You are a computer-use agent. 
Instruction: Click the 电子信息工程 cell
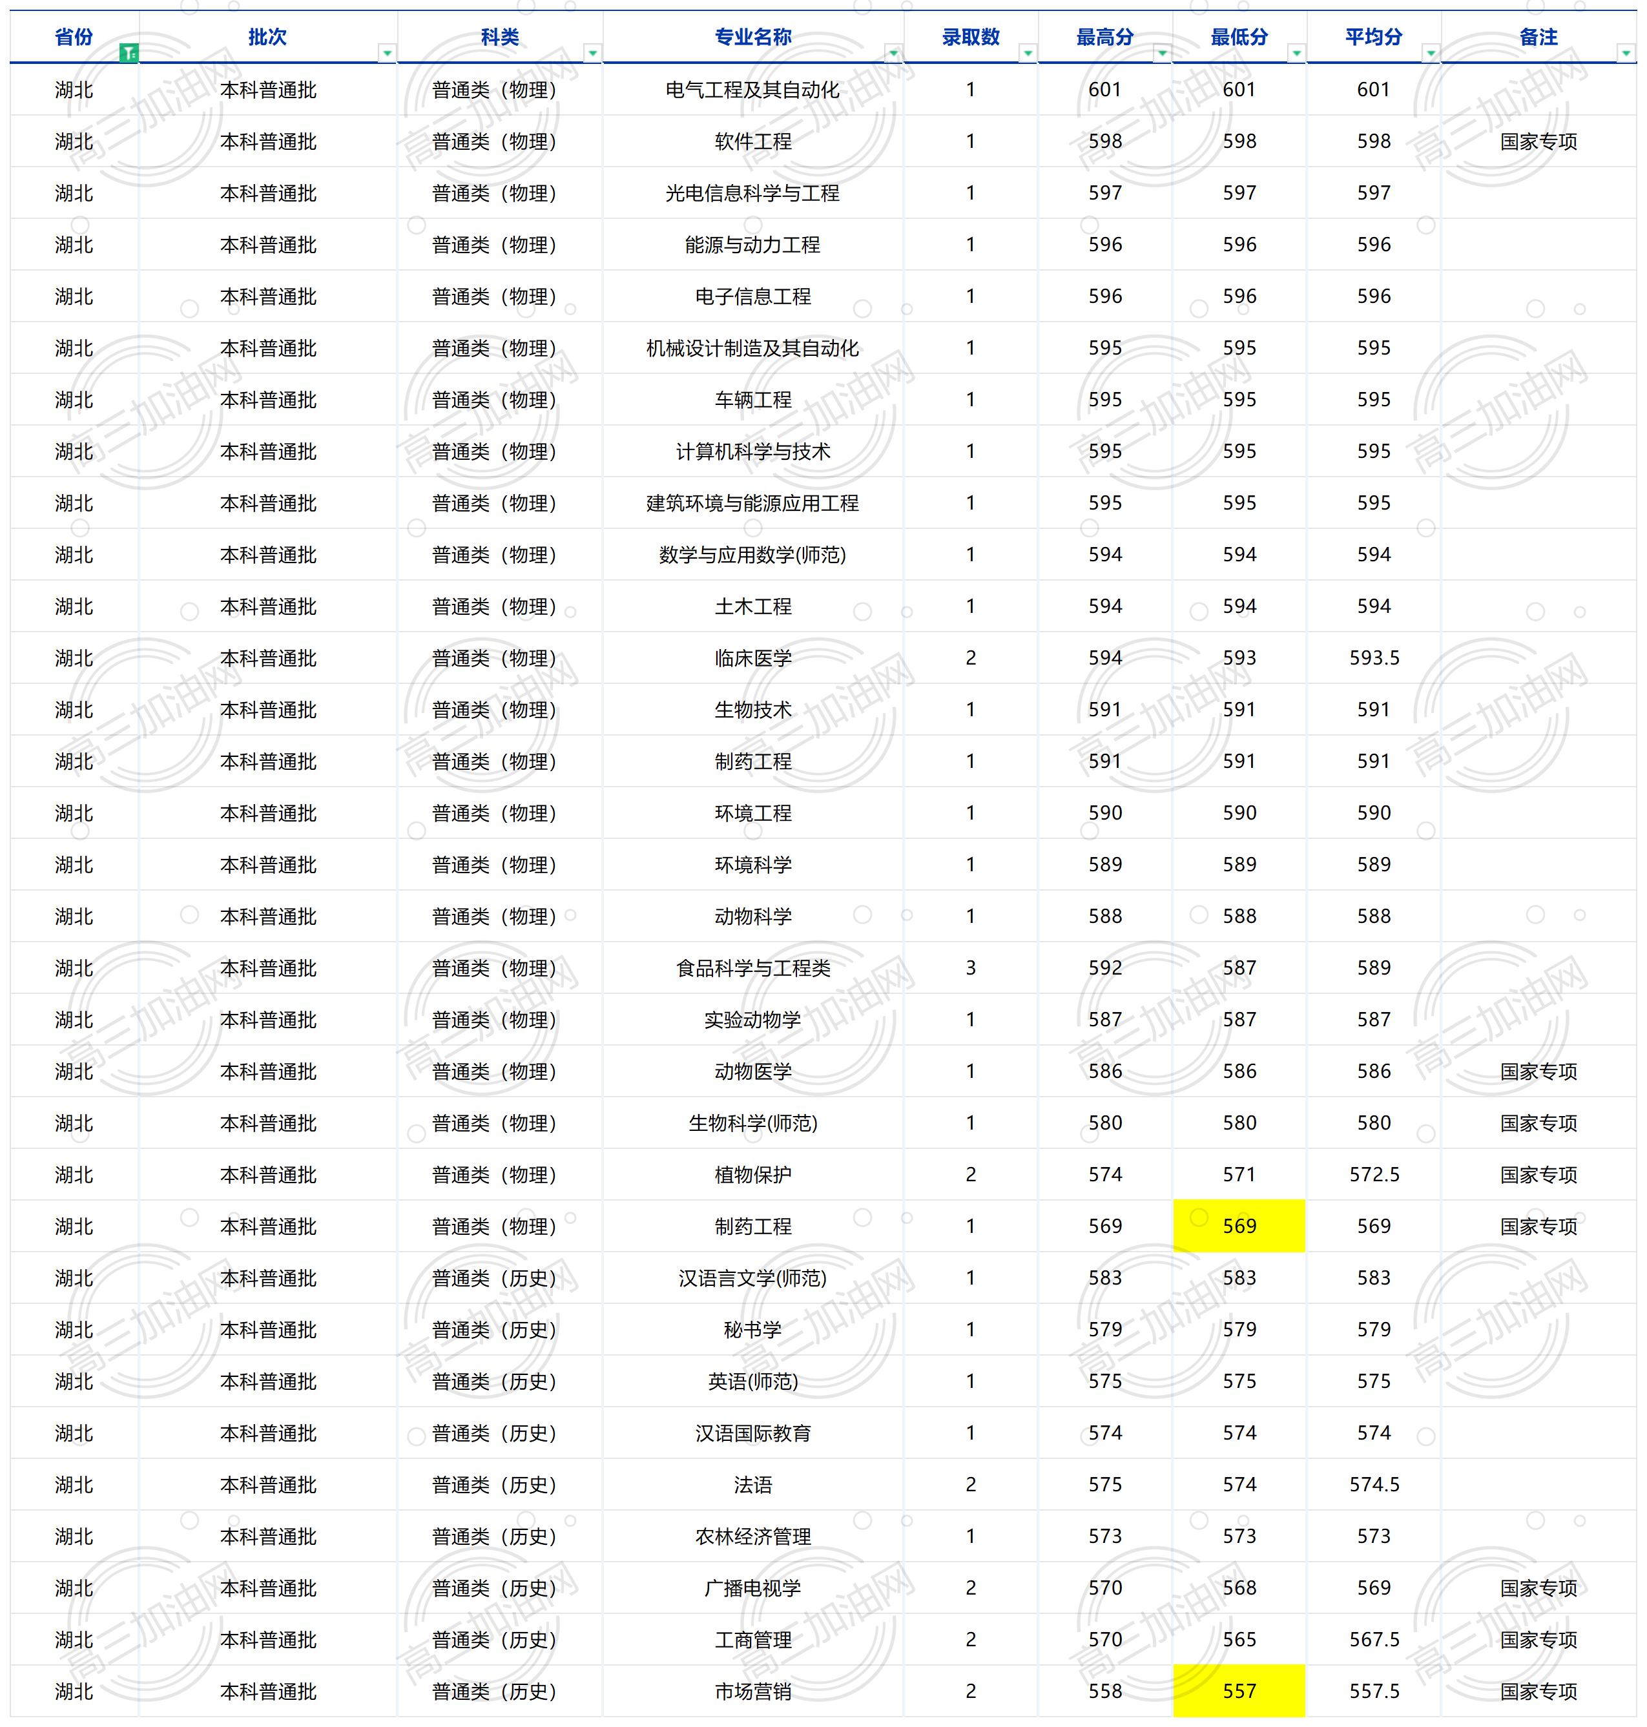coord(753,296)
